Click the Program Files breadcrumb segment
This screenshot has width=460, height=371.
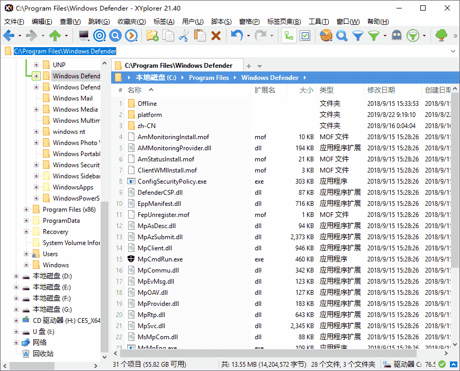(x=209, y=78)
